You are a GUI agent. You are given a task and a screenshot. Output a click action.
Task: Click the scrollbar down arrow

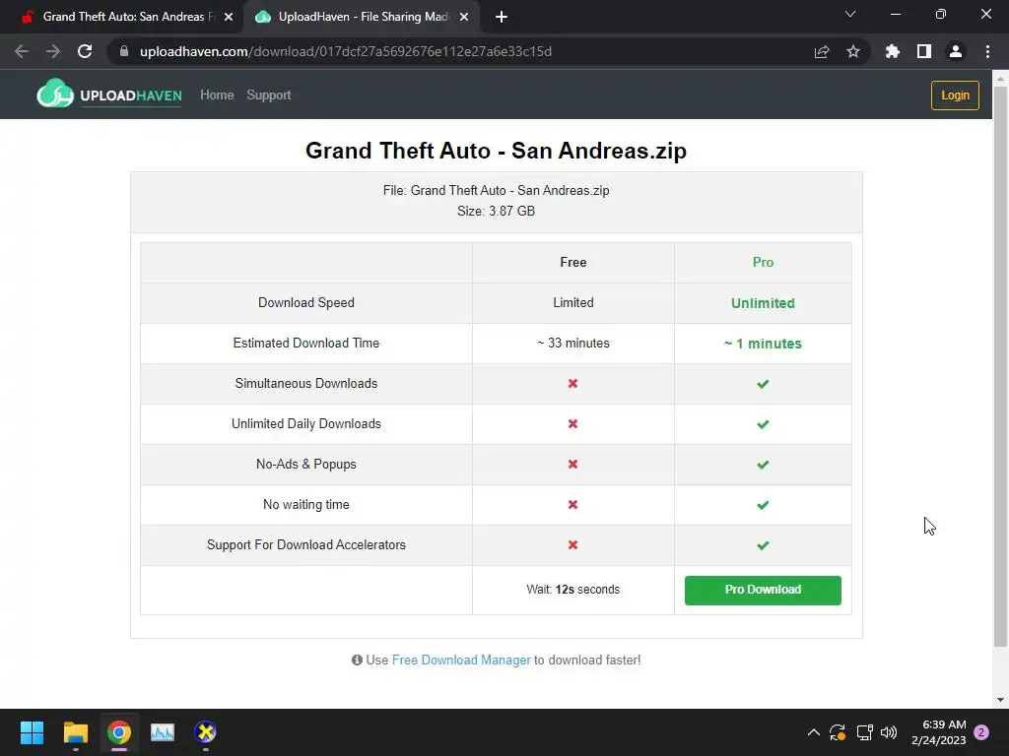[x=1000, y=700]
